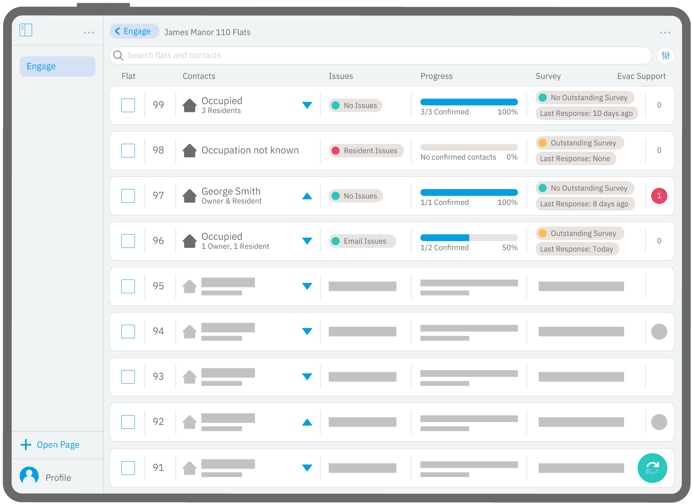Go back using the Engage breadcrumb button

click(x=134, y=31)
